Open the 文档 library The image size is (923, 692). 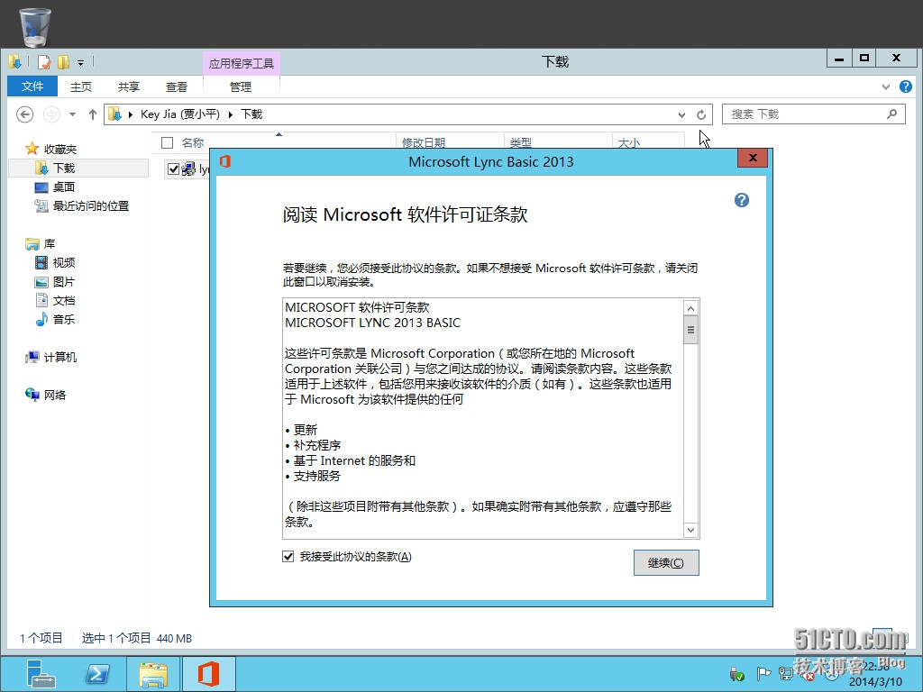(x=64, y=301)
